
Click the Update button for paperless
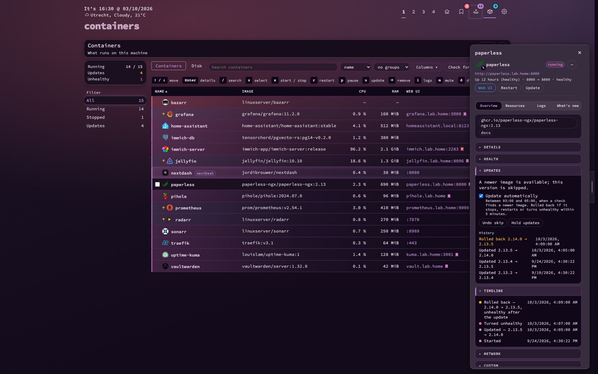point(533,88)
